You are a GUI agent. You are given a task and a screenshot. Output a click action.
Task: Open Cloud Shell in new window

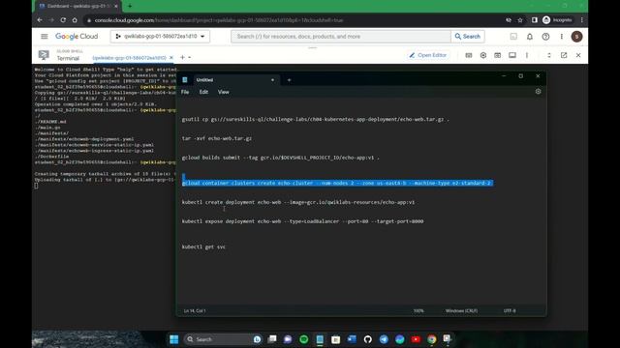(564, 55)
